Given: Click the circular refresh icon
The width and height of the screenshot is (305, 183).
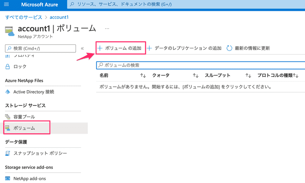Looking at the screenshot, I should (x=229, y=48).
